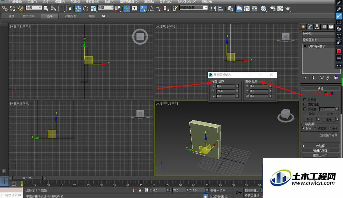Activate the Select and Scale tool

tap(93, 9)
